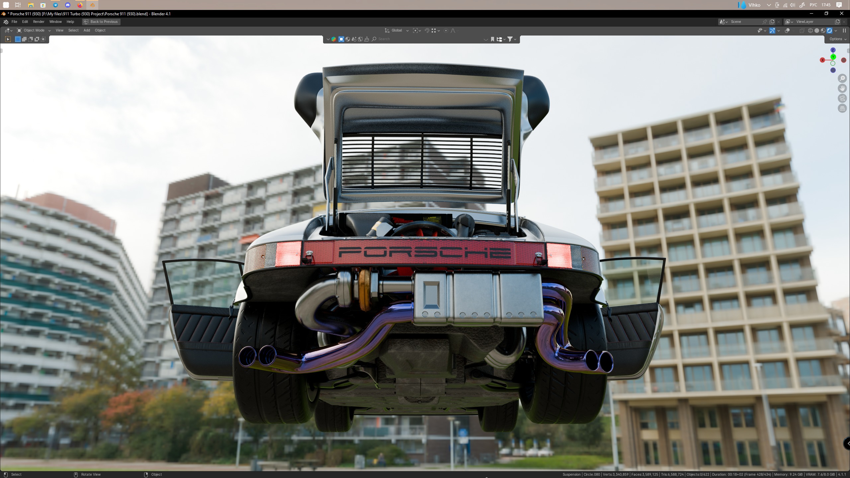
Task: Create a new scene copy button
Action: point(772,22)
